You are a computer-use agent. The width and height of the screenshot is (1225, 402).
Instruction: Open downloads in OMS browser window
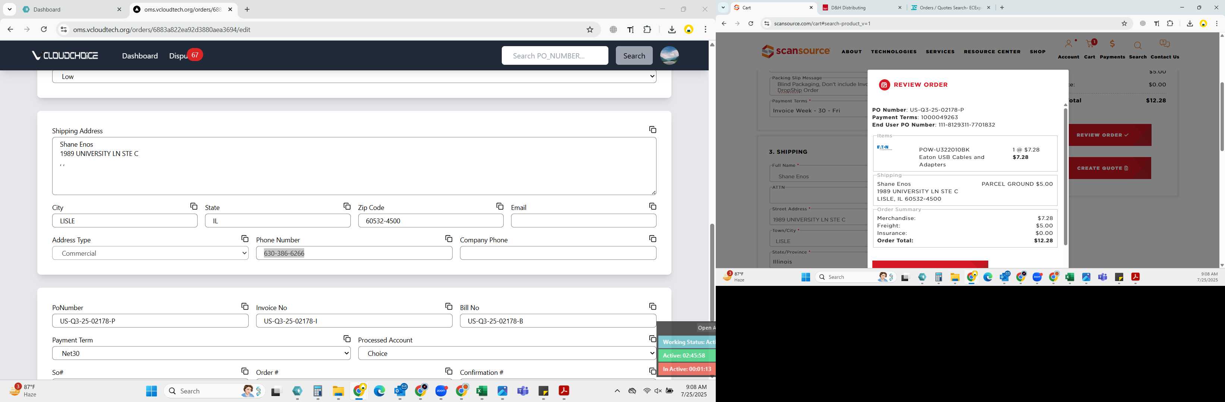pos(671,29)
